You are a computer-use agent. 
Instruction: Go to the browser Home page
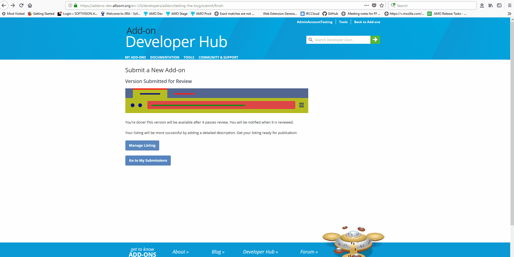coord(30,5)
